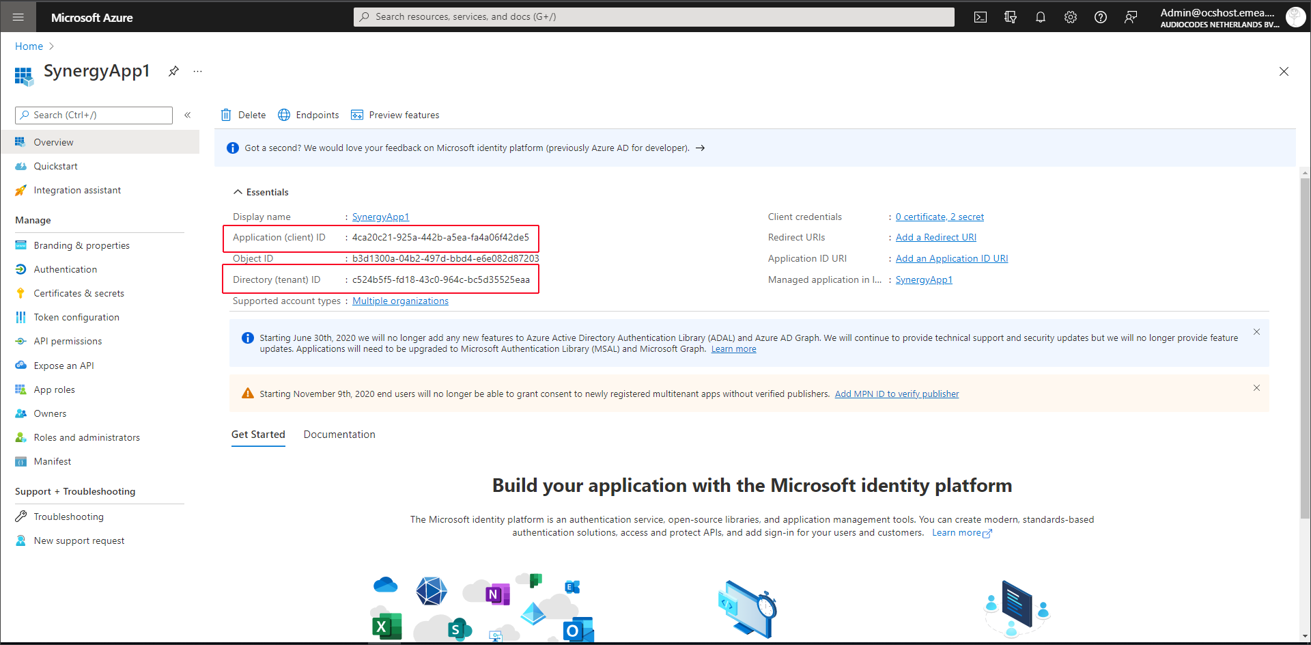This screenshot has height=645, width=1311.
Task: Open Managed application SynergyApp1 link
Action: tap(924, 279)
